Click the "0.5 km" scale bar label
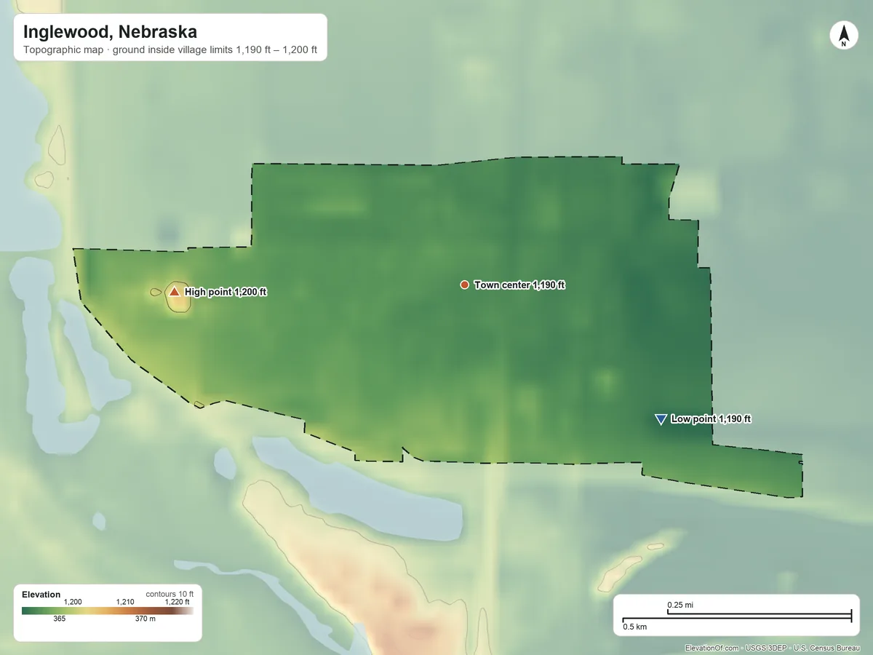The image size is (873, 655). 635,626
